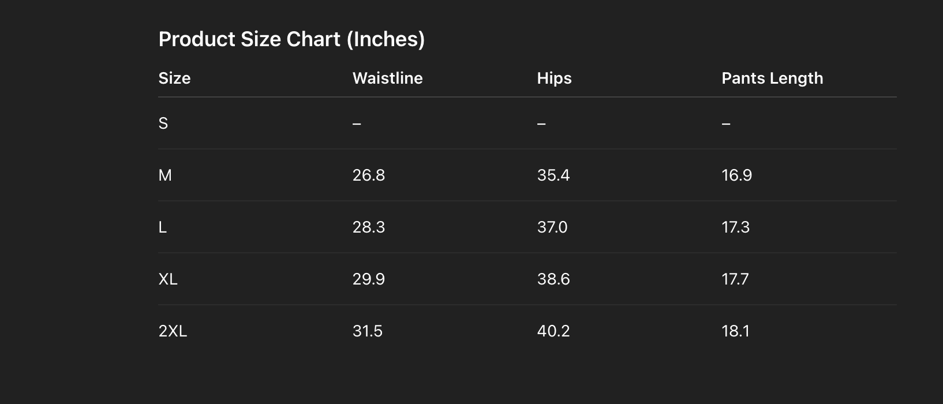Select the Hips column header

pos(554,78)
